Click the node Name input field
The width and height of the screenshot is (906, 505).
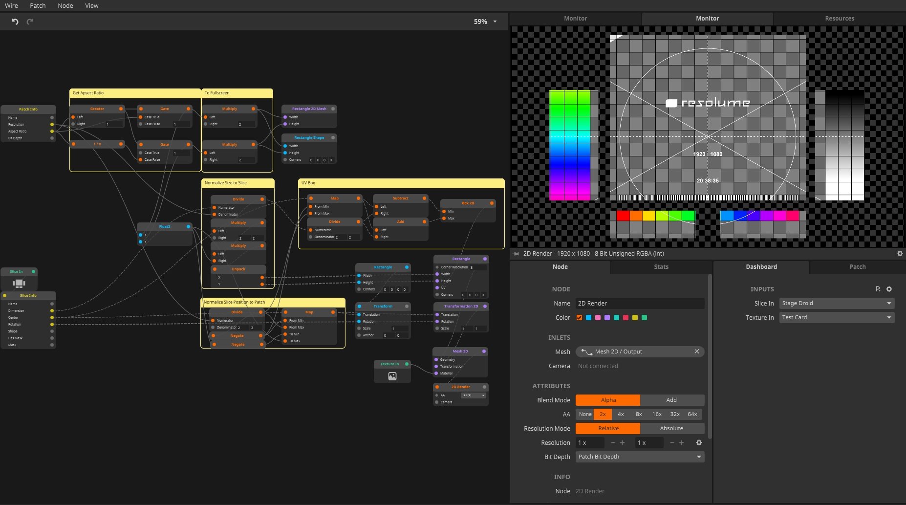[639, 304]
